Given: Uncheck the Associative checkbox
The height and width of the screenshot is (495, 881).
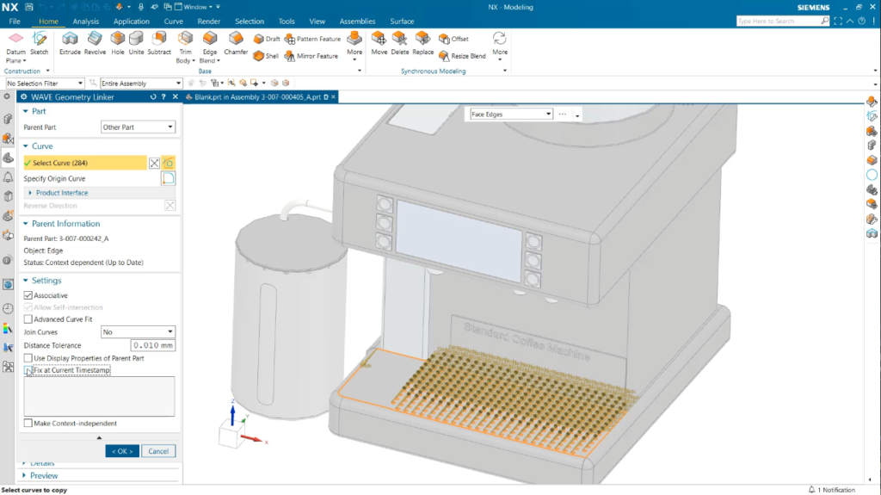Looking at the screenshot, I should pyautogui.click(x=28, y=295).
